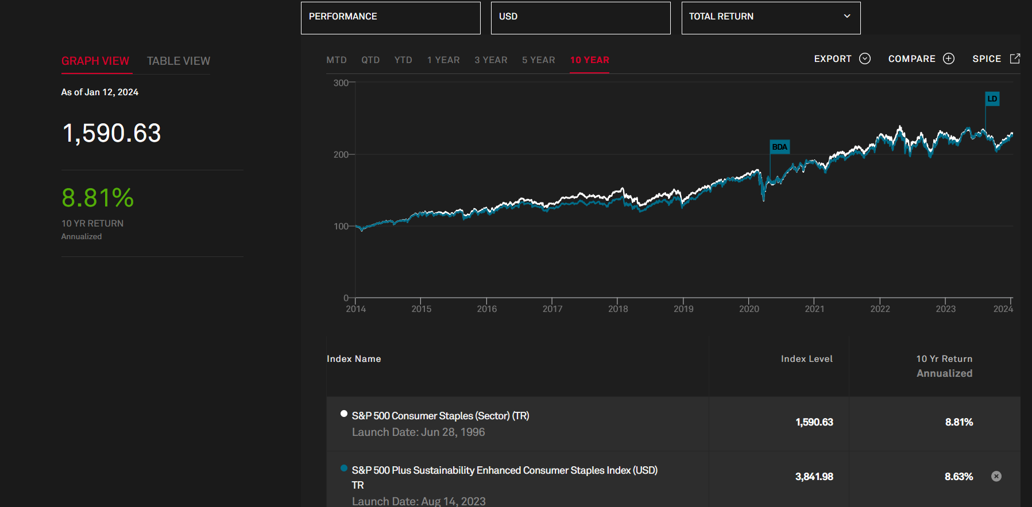Click the Export down-arrow circle icon

point(864,58)
